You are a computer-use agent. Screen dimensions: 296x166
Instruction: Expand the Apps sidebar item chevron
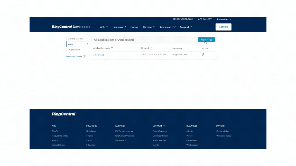click(x=87, y=44)
